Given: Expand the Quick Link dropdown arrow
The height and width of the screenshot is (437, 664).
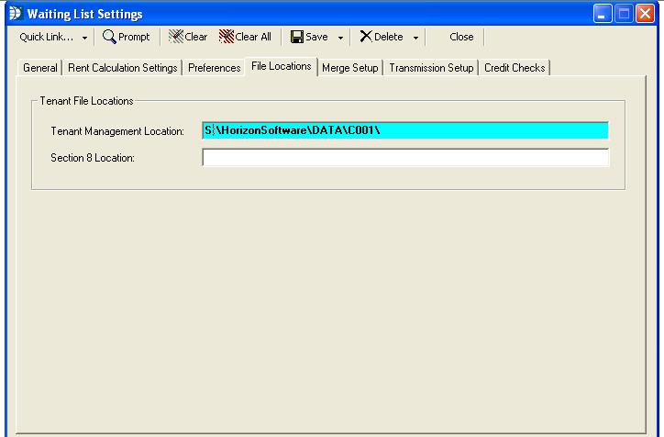Looking at the screenshot, I should pyautogui.click(x=85, y=38).
